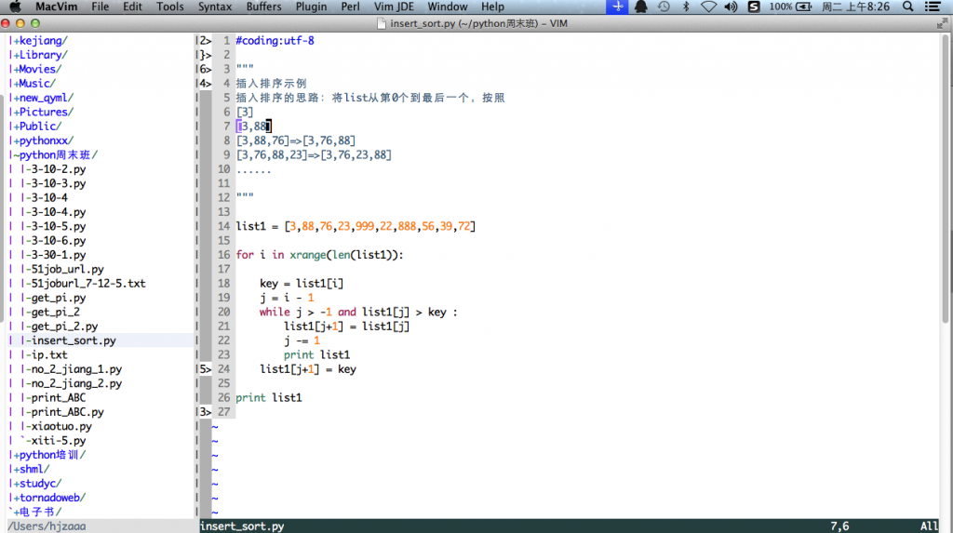Screen dimensions: 953x533
Task: Open the Apple menu
Action: tap(15, 7)
